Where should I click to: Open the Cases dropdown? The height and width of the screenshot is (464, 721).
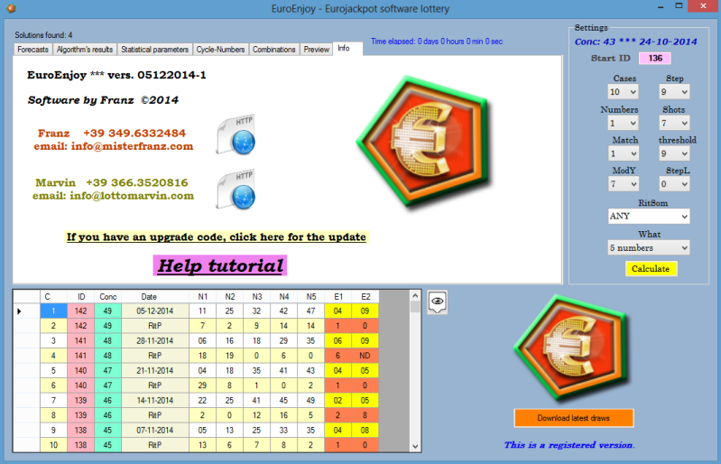[623, 92]
